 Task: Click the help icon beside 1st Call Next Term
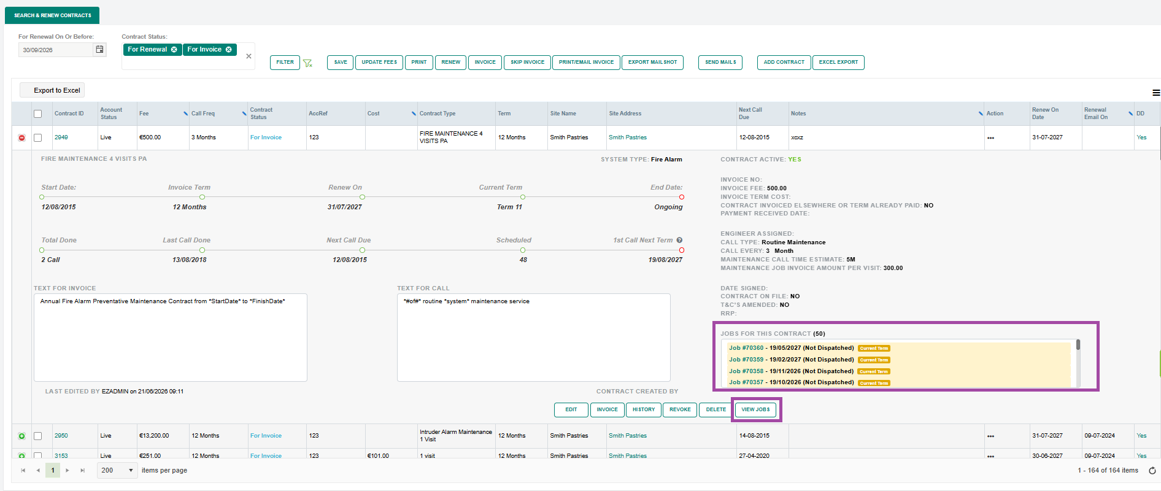pos(679,240)
